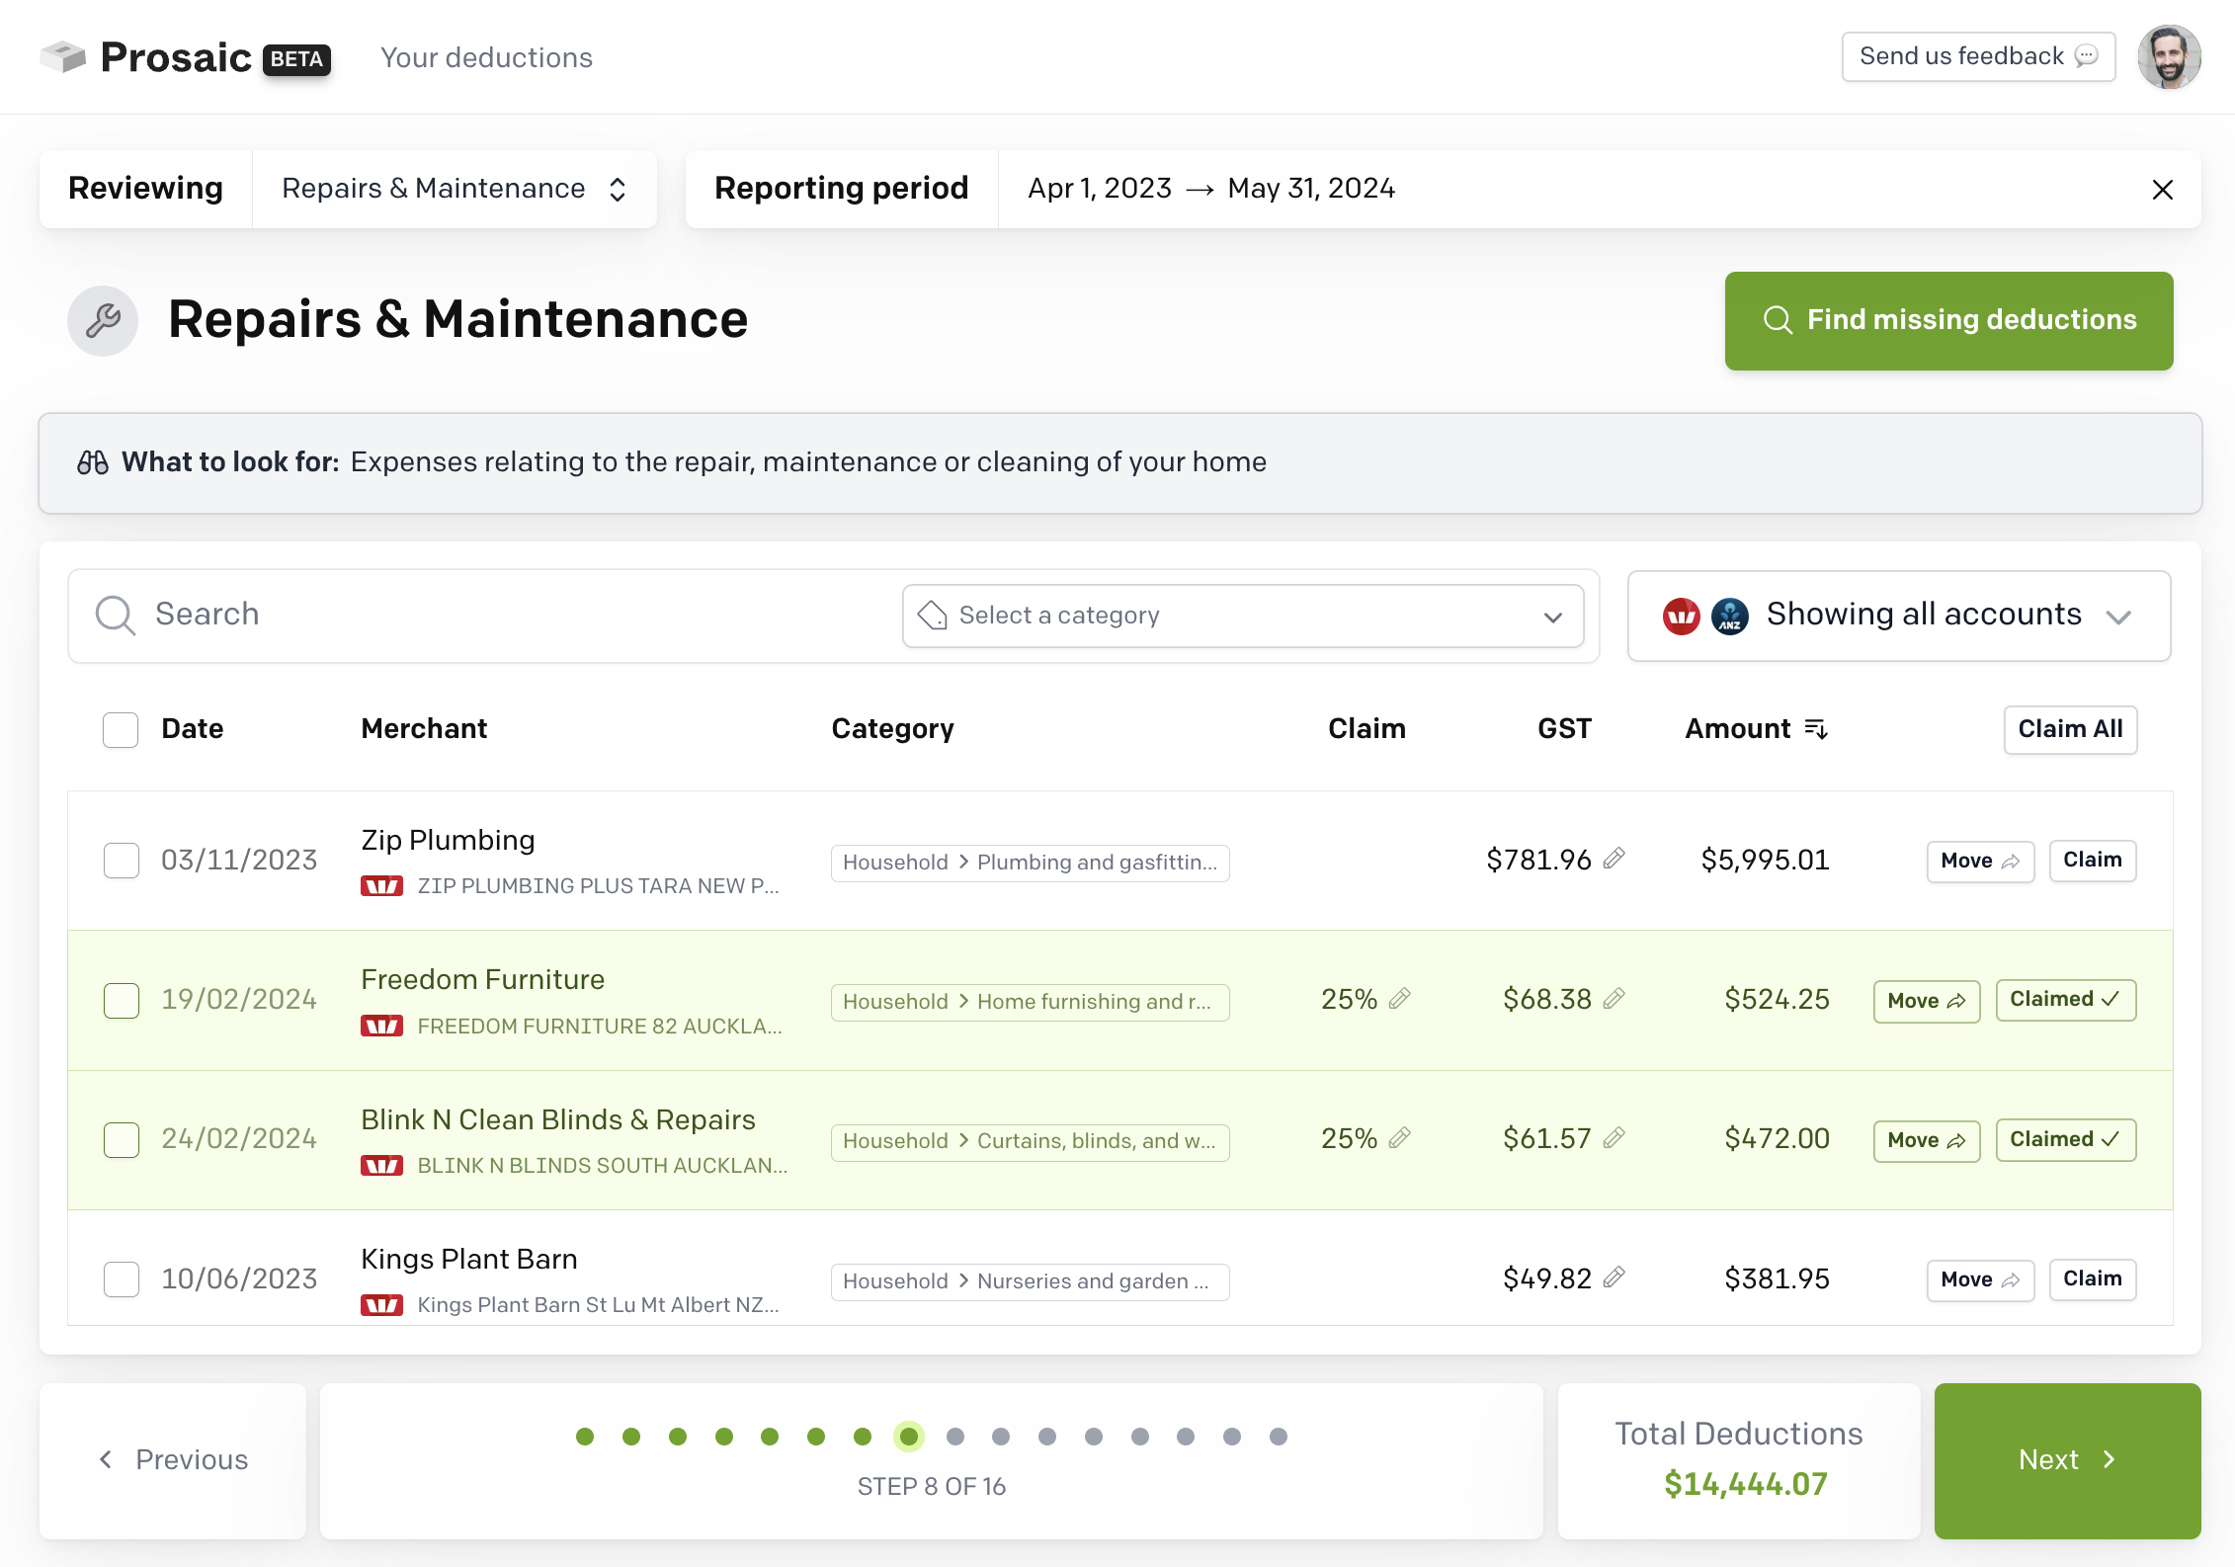Sort by the Date column header
Image resolution: width=2235 pixels, height=1567 pixels.
point(193,729)
